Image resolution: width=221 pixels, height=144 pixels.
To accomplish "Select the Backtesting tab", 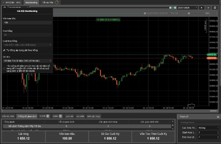I will [x=31, y=3].
